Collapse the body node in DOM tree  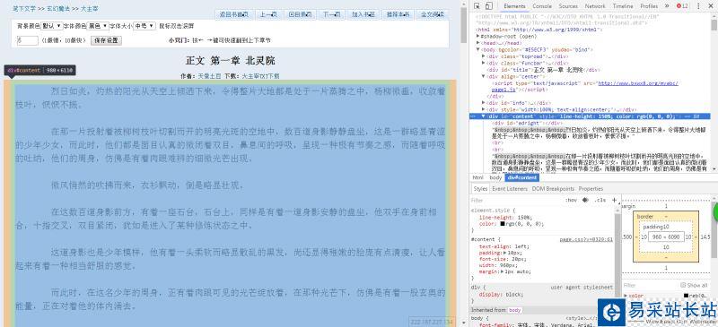tap(478, 49)
